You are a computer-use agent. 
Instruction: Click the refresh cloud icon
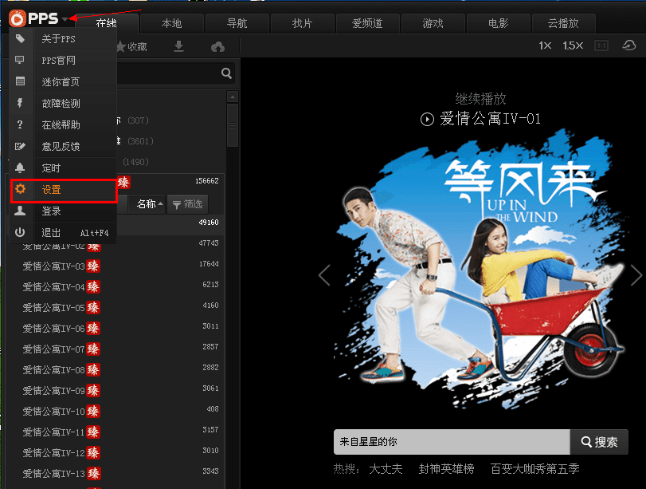629,45
